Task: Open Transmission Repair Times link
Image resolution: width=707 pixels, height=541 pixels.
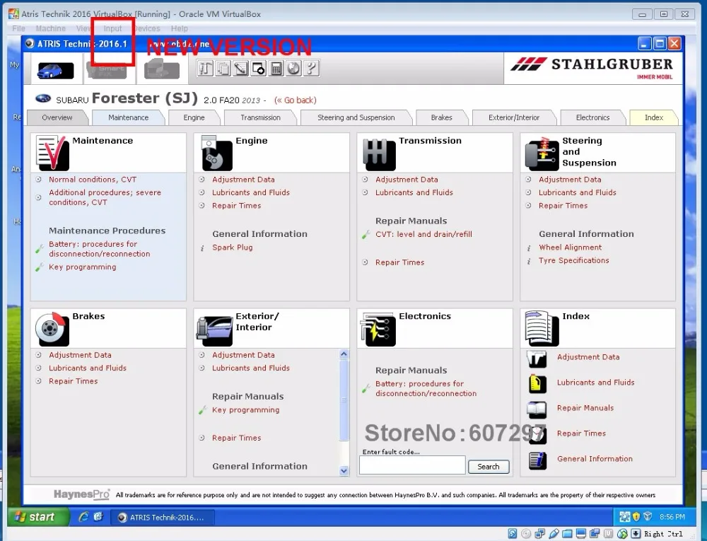Action: tap(399, 262)
